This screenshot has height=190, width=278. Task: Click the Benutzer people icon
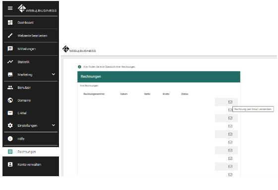(x=10, y=87)
